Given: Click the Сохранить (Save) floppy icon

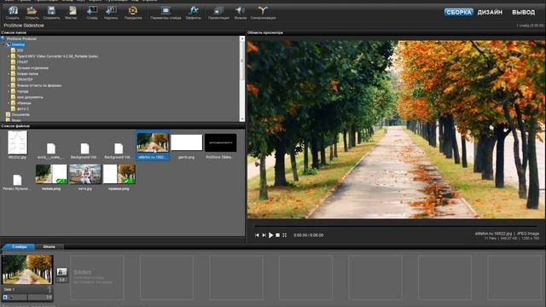Looking at the screenshot, I should (51, 13).
